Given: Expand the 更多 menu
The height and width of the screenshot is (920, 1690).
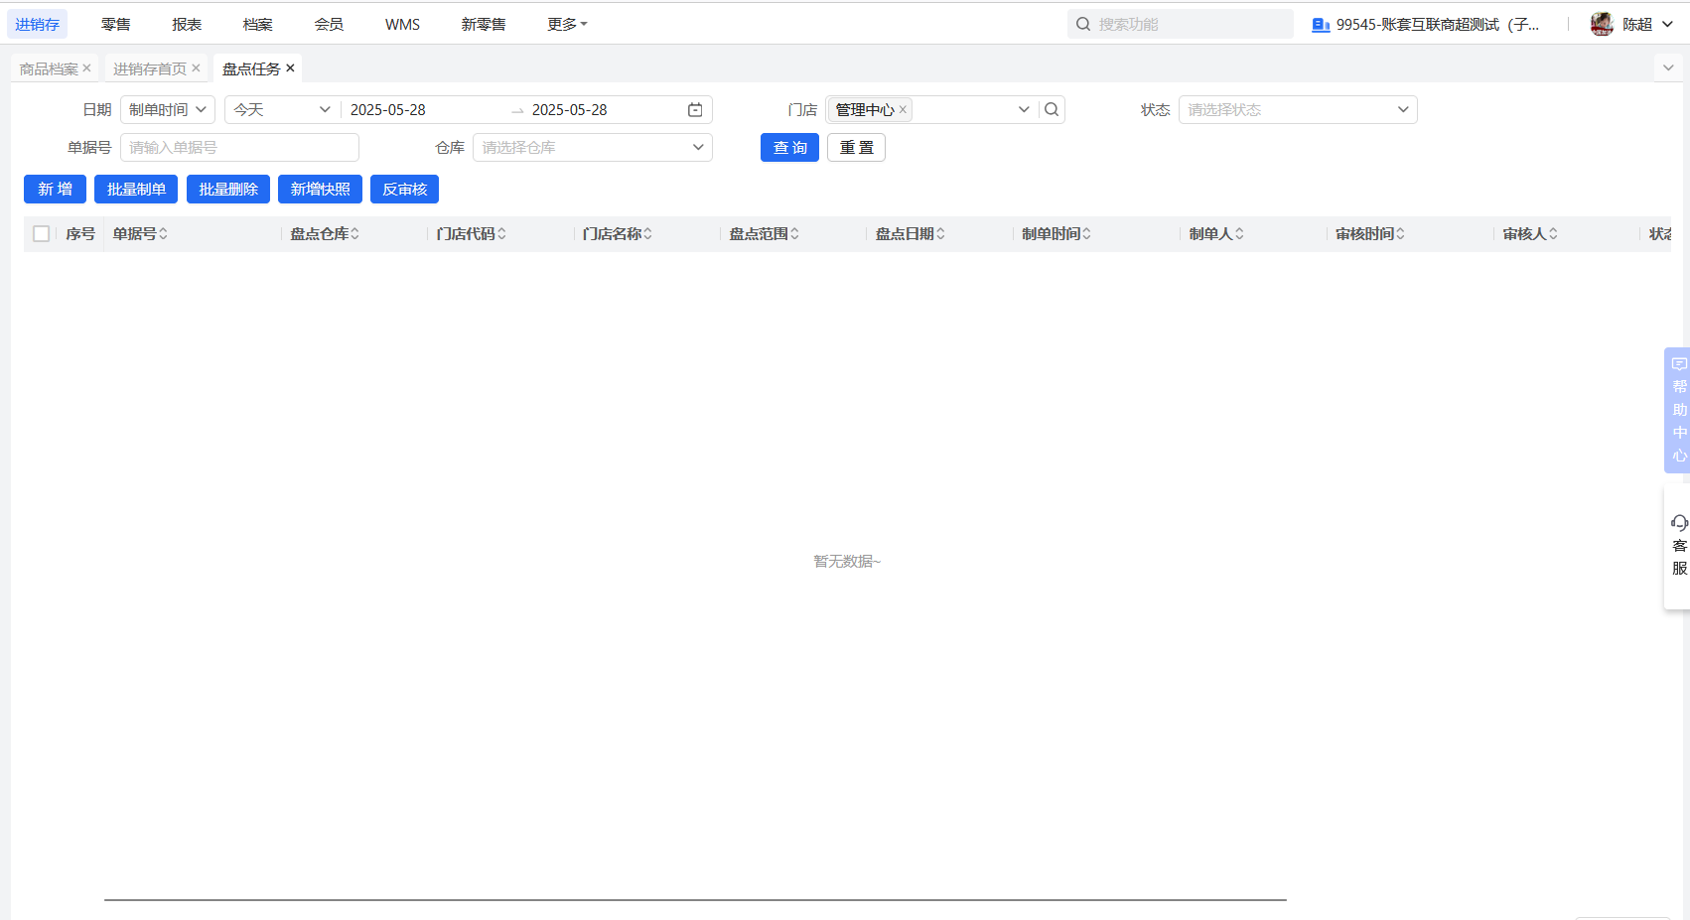Looking at the screenshot, I should (x=567, y=24).
